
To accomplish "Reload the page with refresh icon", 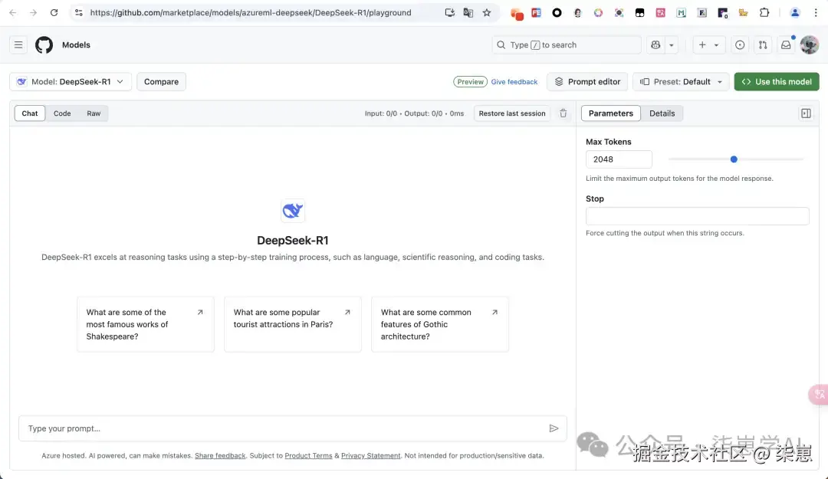I will [54, 13].
